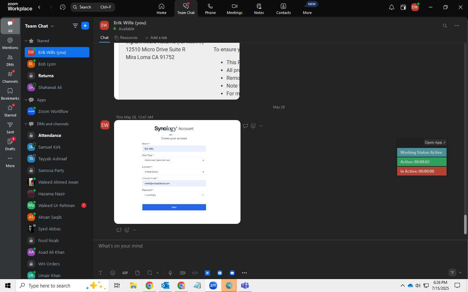468x292 pixels.
Task: Open the Tayyab Ashraaf chat
Action: (57, 159)
